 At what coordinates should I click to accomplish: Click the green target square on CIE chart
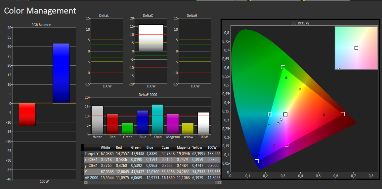pos(283,67)
